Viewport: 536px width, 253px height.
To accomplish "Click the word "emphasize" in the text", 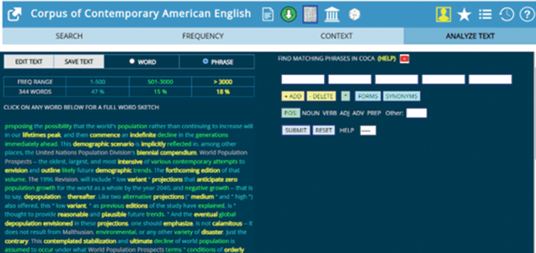I will [178, 223].
